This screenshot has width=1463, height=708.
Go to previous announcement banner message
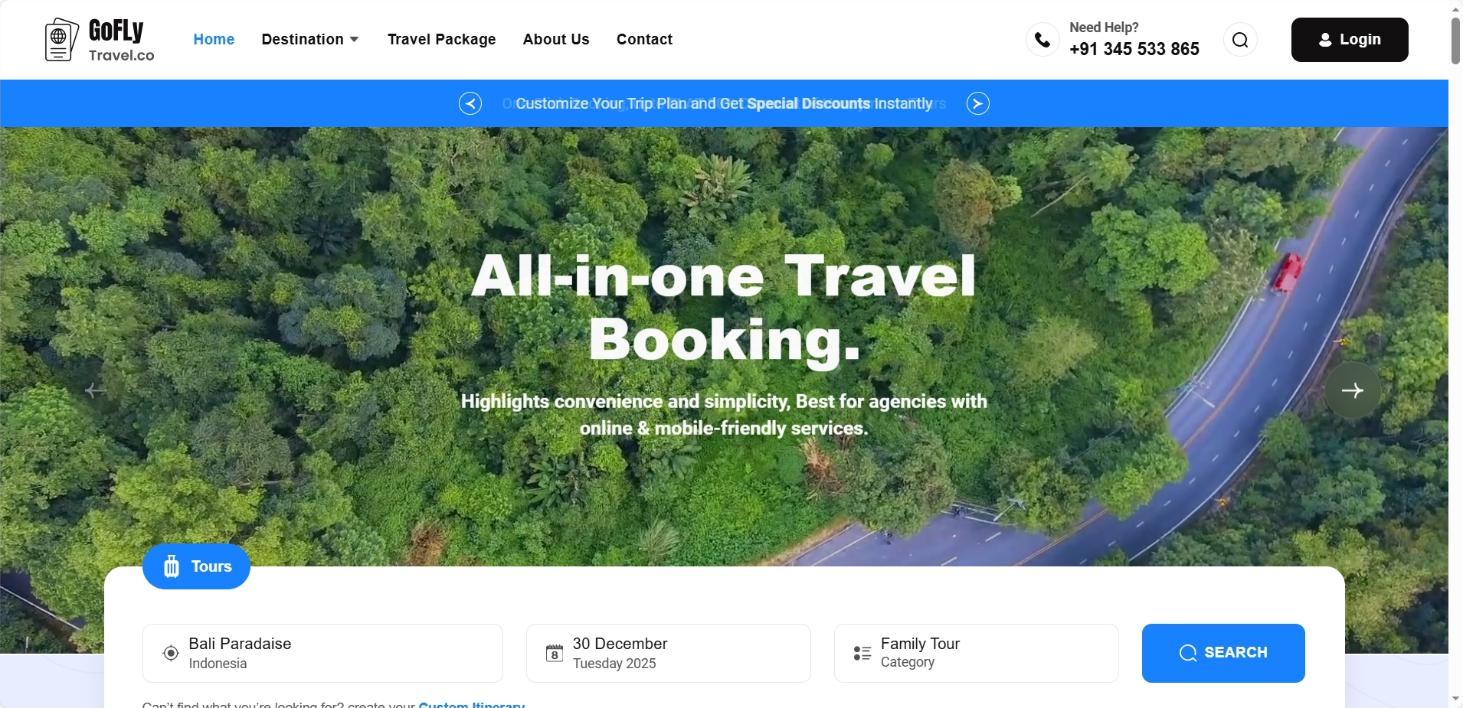pos(470,103)
